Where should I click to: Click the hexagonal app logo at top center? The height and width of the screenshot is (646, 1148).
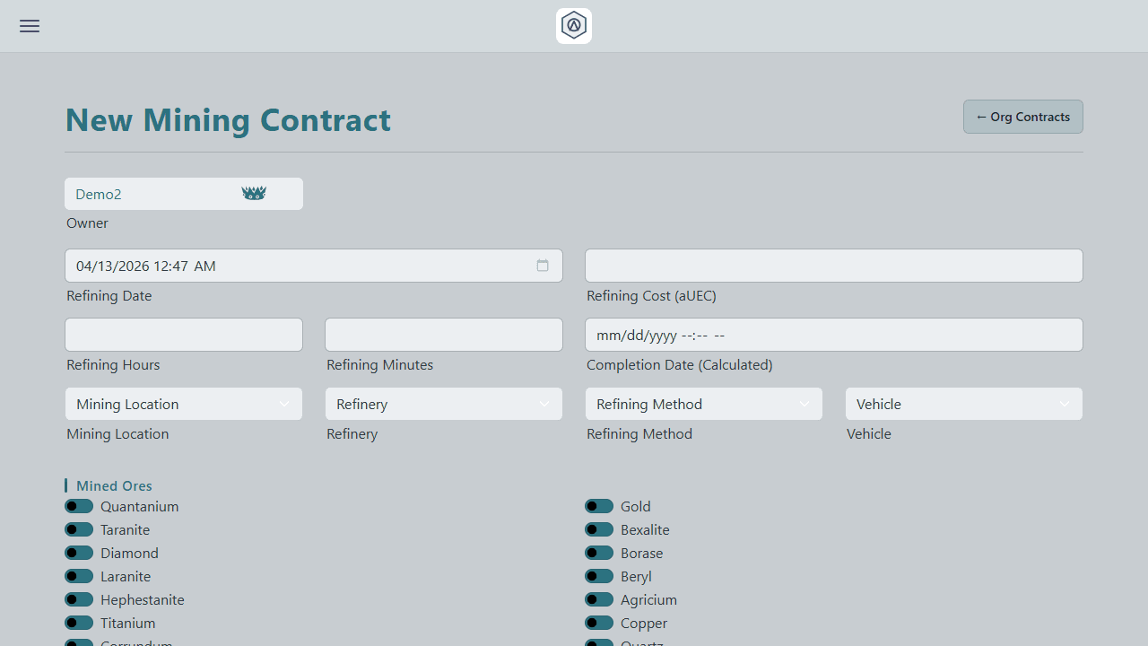(x=573, y=25)
